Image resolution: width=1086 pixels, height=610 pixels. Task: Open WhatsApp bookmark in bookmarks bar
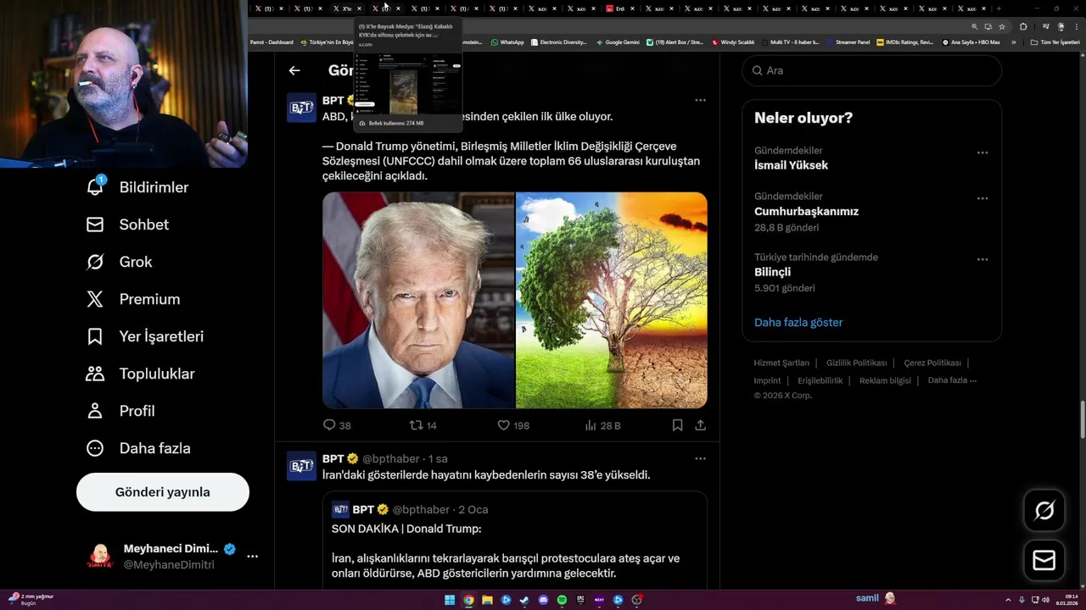pos(507,42)
